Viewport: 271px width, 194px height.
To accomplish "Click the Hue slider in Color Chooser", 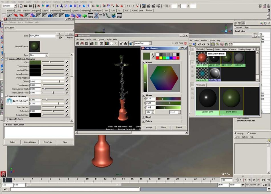I will point(168,99).
